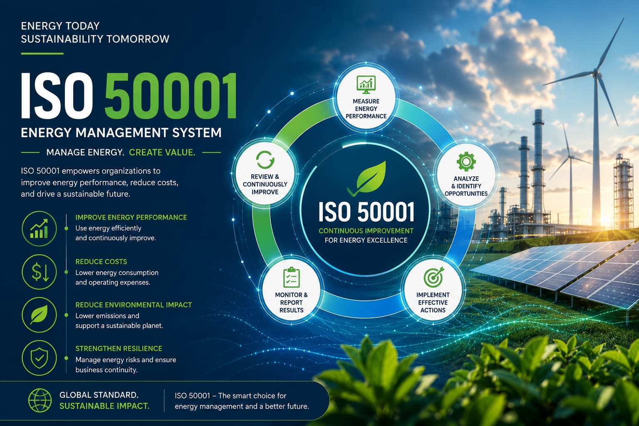
Task: Click the Reduce Costs heading
Action: point(101,262)
